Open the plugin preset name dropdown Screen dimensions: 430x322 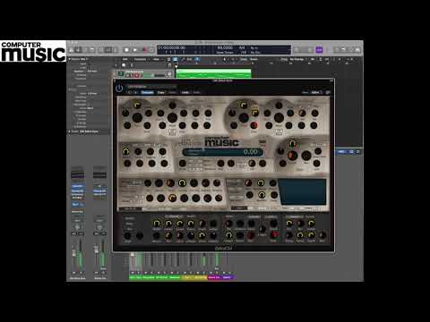click(x=151, y=87)
